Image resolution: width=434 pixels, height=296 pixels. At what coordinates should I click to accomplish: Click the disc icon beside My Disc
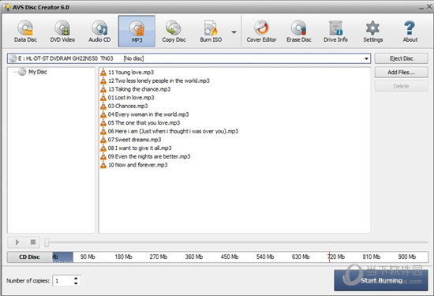(22, 72)
